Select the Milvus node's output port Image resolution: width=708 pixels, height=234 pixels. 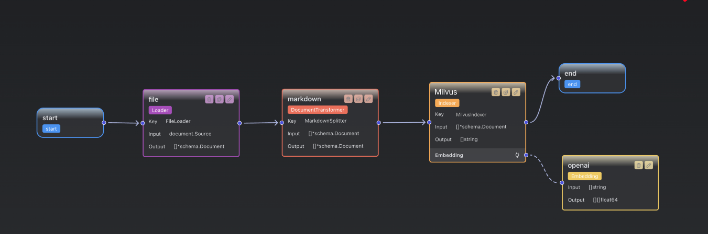(x=526, y=123)
